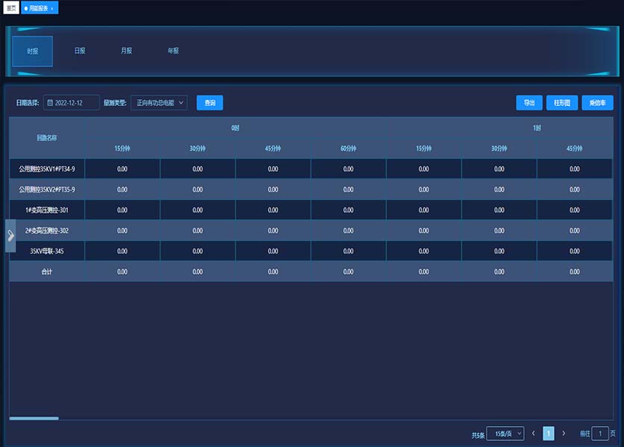Focus the 前往 page number input
Screen dimensions: 624x447
[x=600, y=434]
